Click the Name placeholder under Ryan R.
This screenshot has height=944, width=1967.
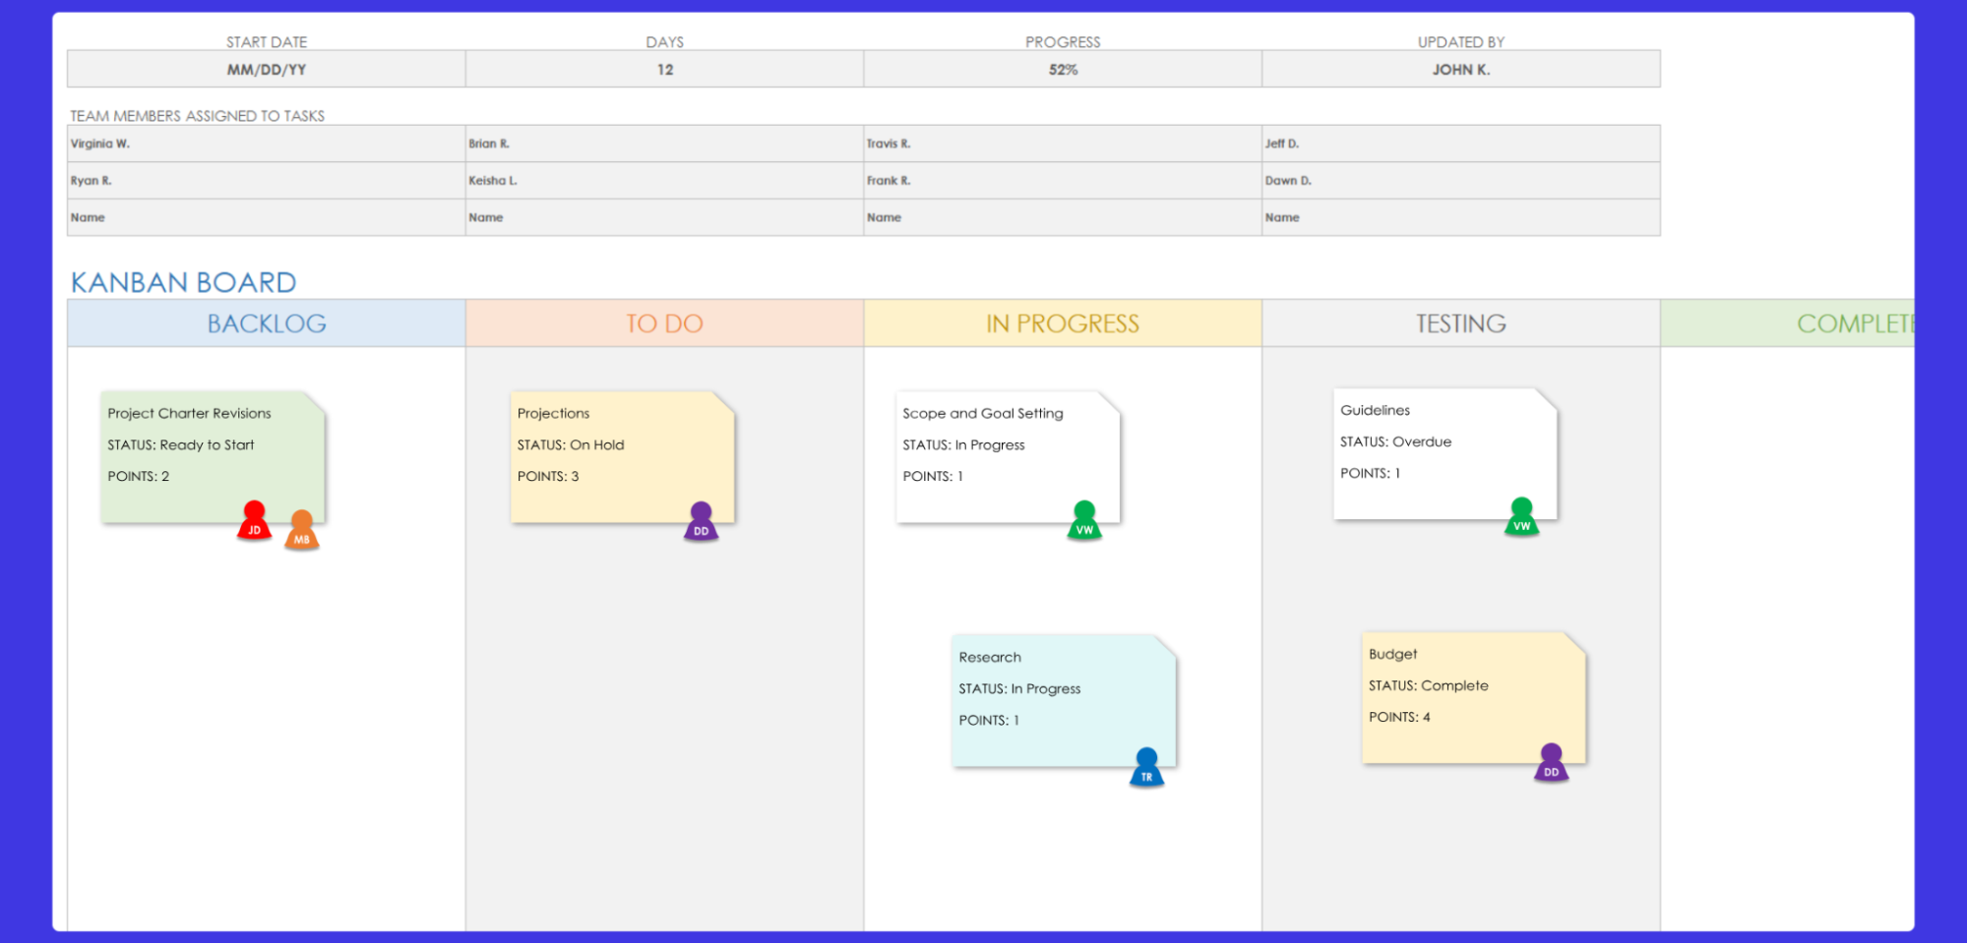(x=267, y=217)
